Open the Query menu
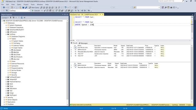This screenshot has width=196, height=110. click(19, 4)
